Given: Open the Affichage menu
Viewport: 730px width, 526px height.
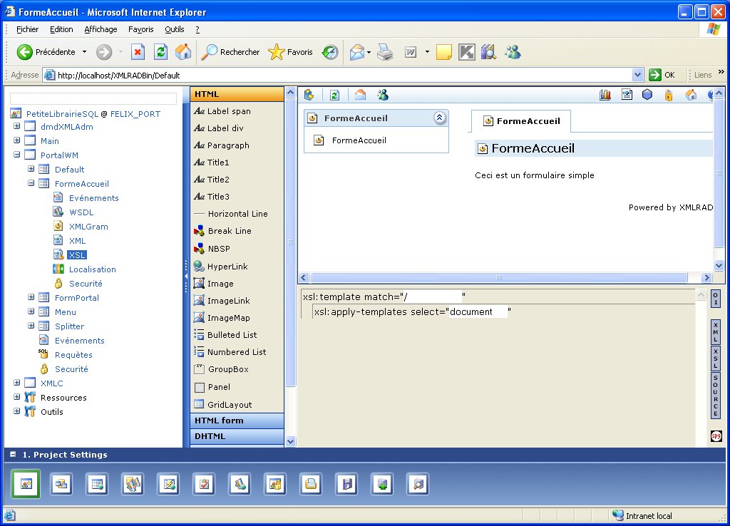Looking at the screenshot, I should (101, 29).
